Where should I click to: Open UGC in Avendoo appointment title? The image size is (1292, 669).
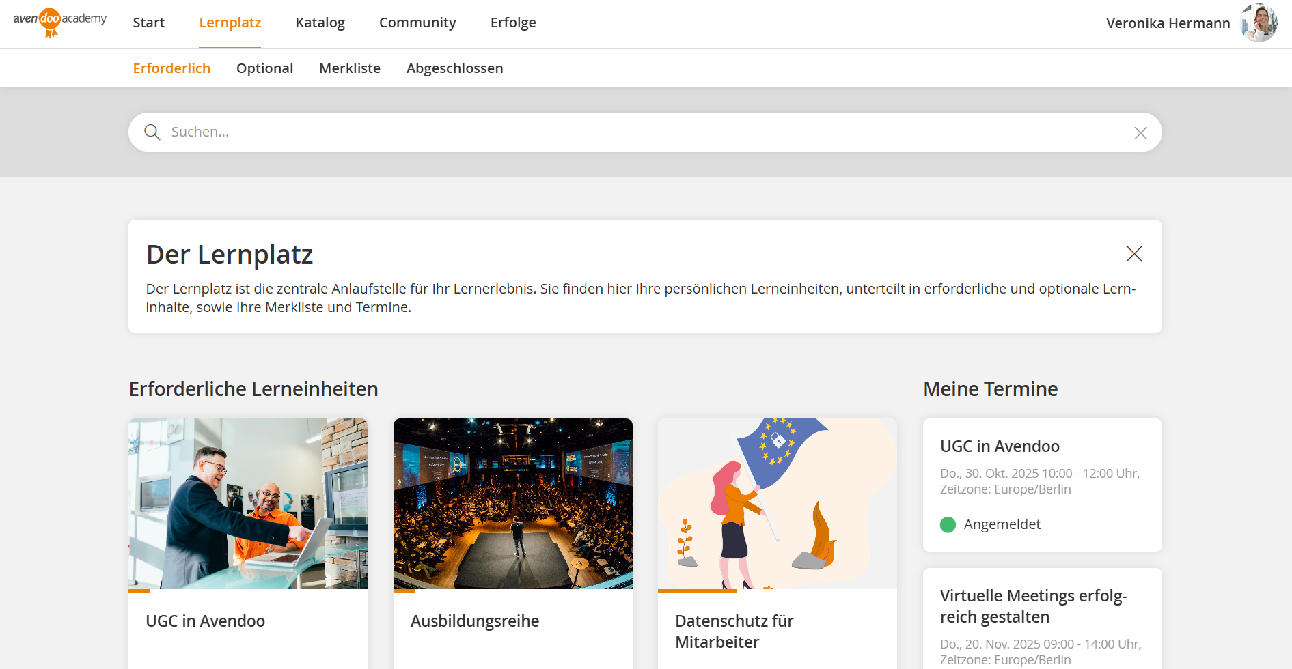pyautogui.click(x=1000, y=446)
